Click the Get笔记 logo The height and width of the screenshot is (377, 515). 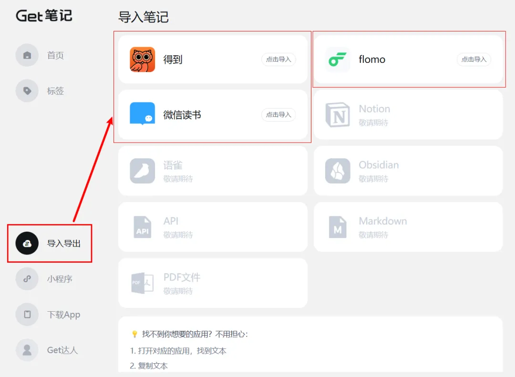tap(44, 16)
